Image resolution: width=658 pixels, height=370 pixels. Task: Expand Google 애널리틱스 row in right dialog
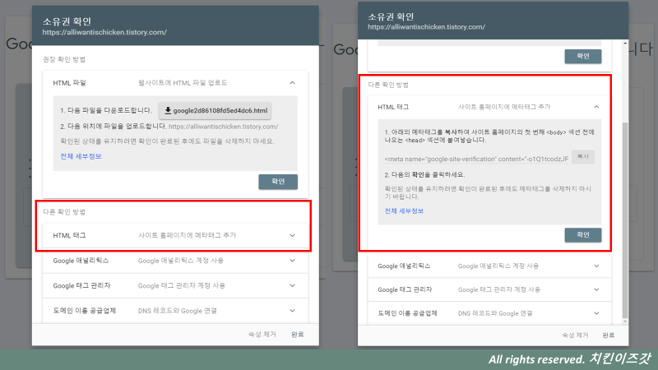(x=489, y=266)
